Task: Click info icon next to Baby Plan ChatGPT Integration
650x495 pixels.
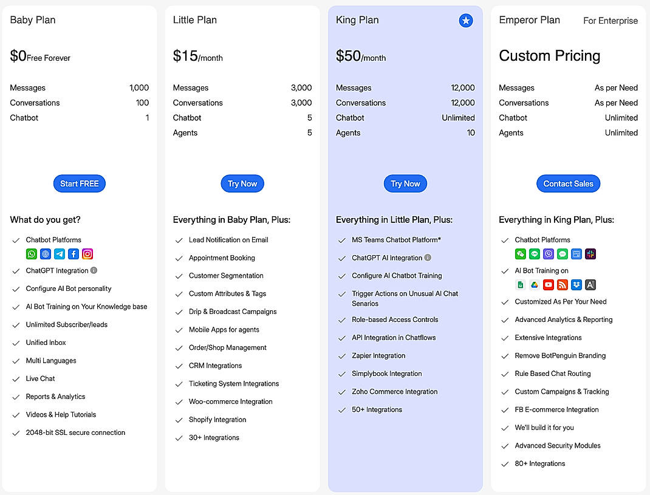Action: 94,270
